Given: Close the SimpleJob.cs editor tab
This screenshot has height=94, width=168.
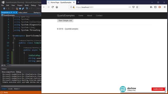Looking at the screenshot, I should pyautogui.click(x=16, y=13).
